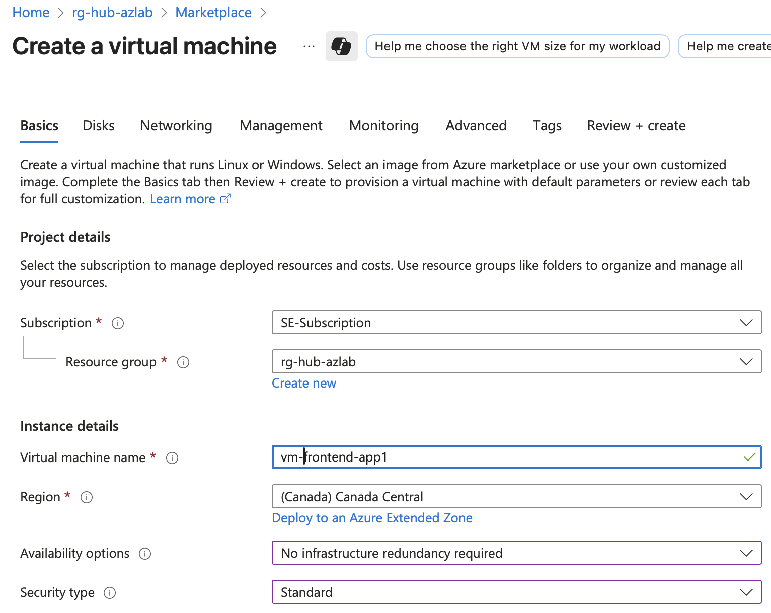This screenshot has width=771, height=613.
Task: Click the Help me create button
Action: 725,46
